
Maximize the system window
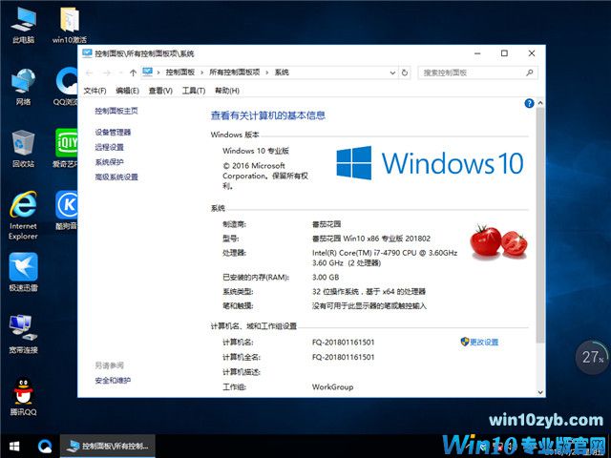(x=504, y=53)
